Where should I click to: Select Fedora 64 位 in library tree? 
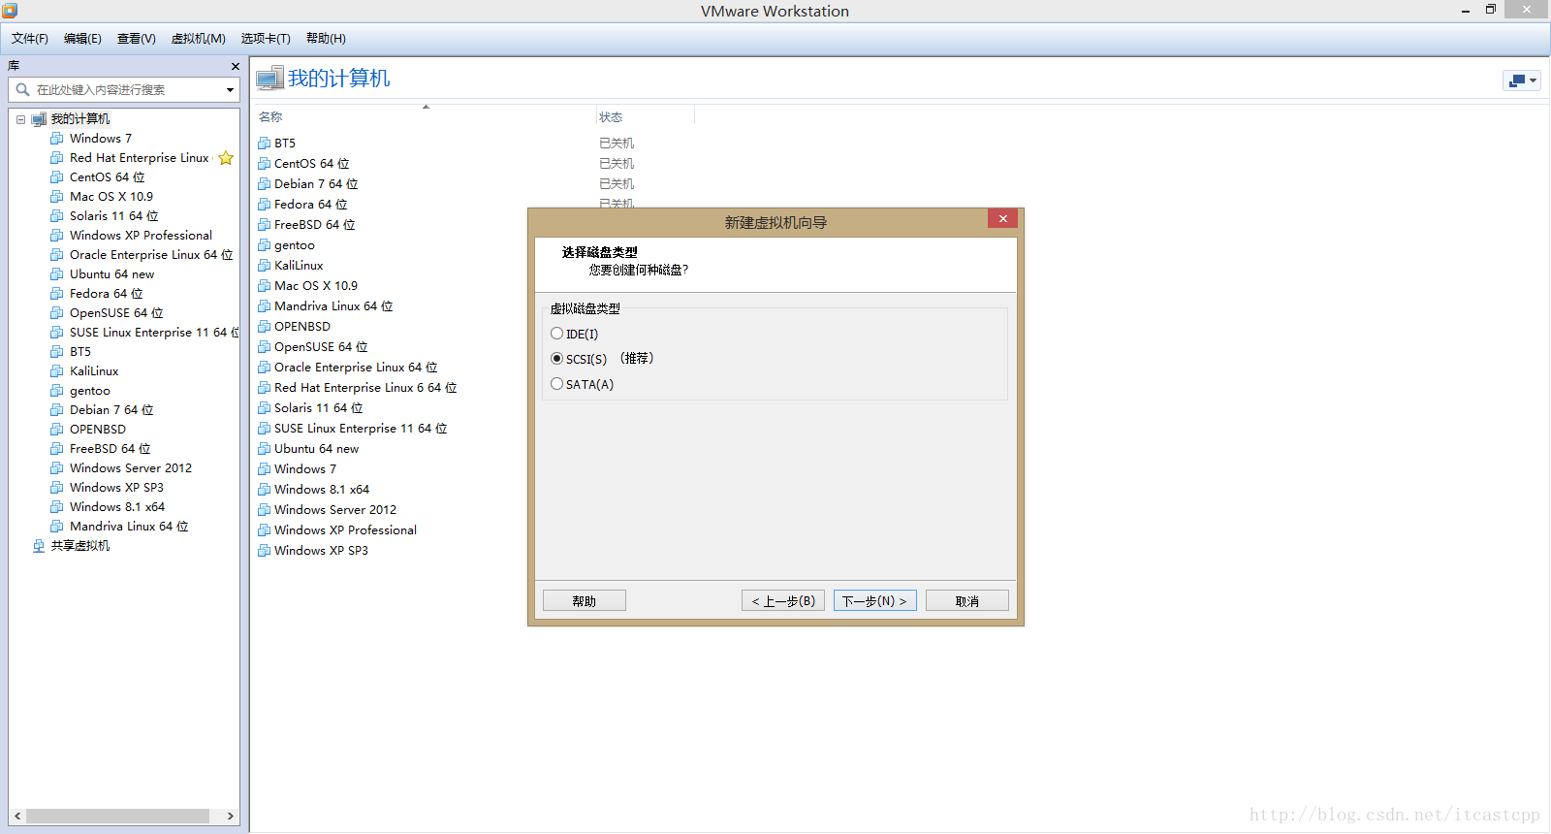click(107, 294)
